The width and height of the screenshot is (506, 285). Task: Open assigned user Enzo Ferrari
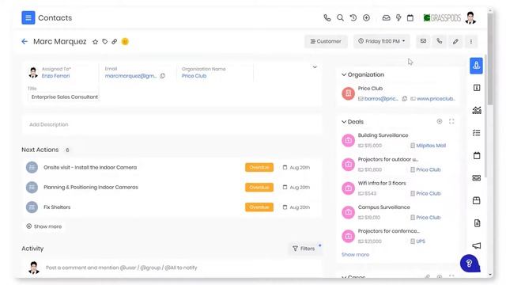[55, 76]
